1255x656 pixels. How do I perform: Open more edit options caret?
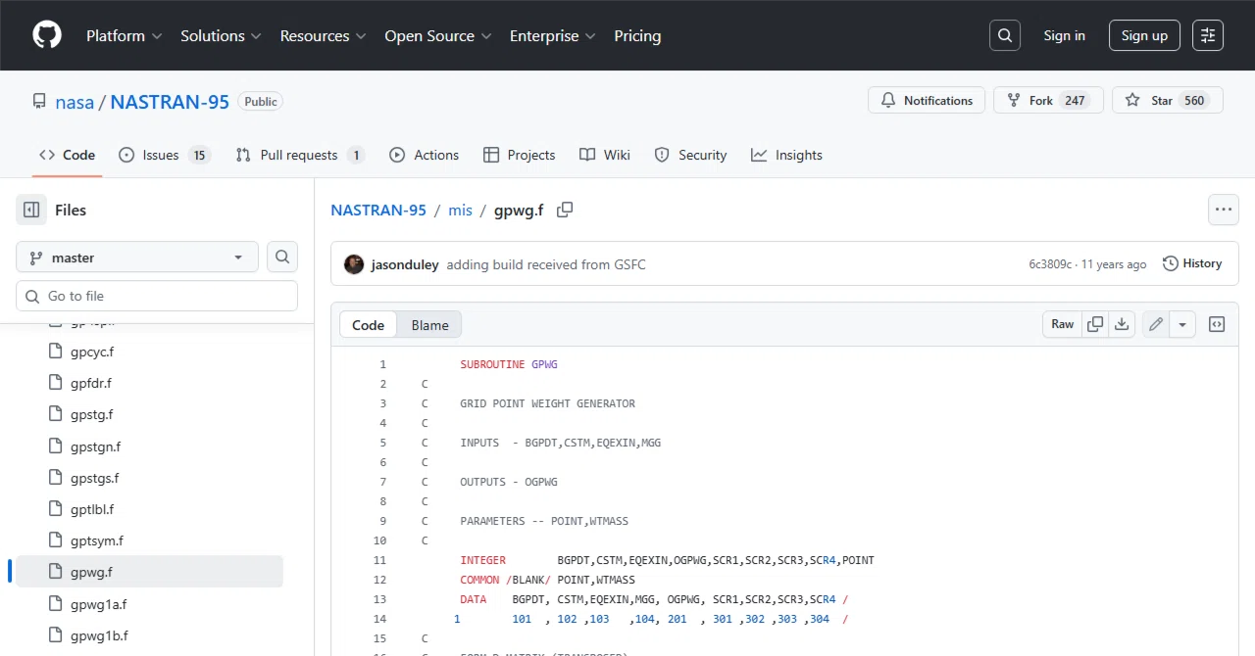click(x=1182, y=324)
